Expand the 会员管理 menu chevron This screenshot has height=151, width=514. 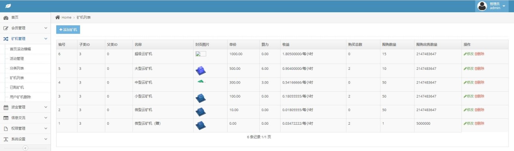[46, 28]
